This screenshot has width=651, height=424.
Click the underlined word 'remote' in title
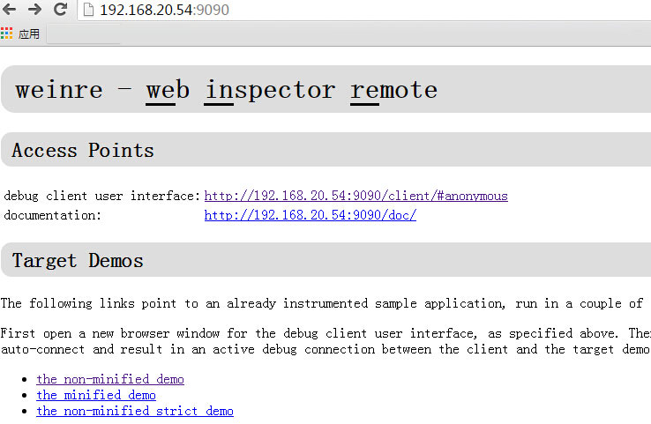pyautogui.click(x=394, y=90)
